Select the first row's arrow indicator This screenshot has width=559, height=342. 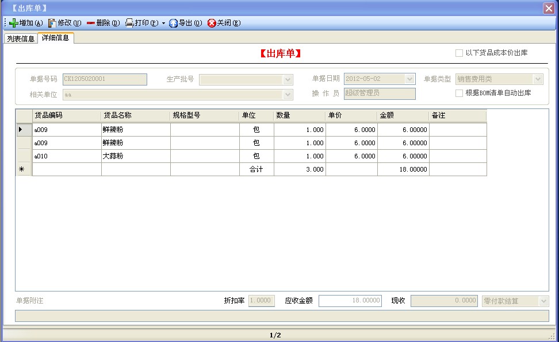tap(21, 130)
